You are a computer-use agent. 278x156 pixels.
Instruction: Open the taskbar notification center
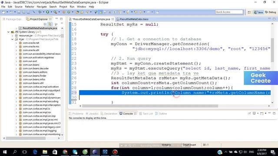point(273,152)
